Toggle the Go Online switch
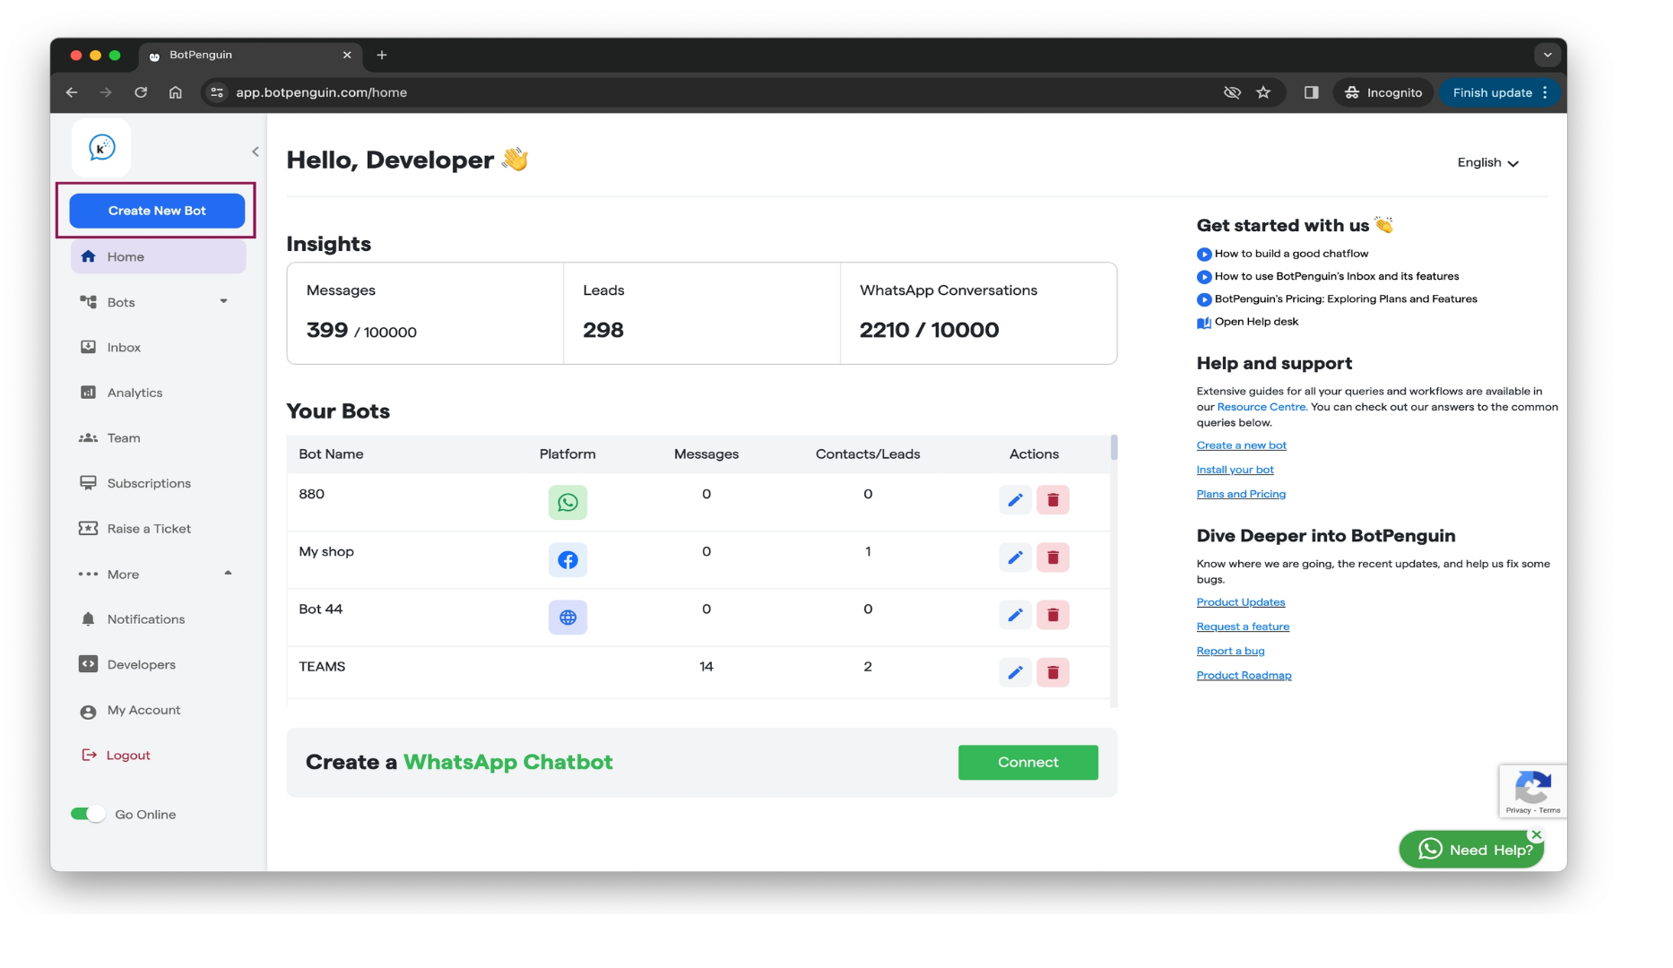The width and height of the screenshot is (1673, 968). 88,814
